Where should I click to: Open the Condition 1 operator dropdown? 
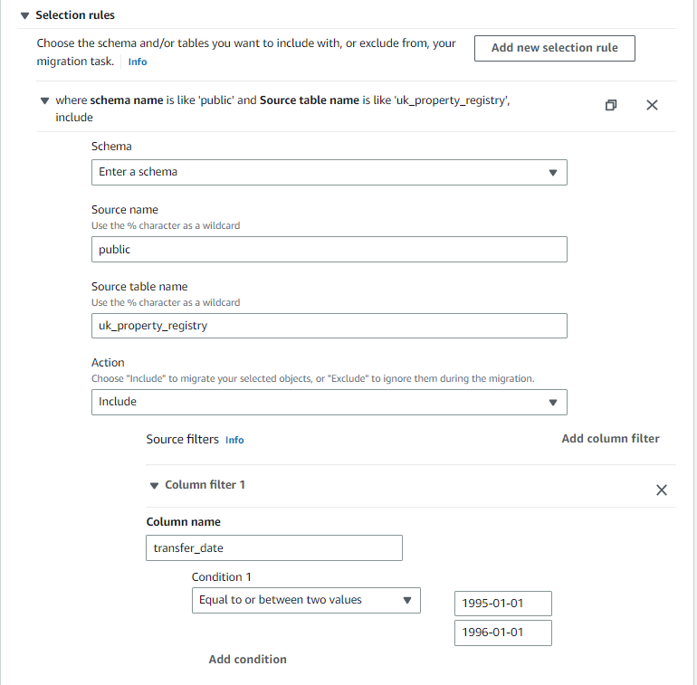305,600
